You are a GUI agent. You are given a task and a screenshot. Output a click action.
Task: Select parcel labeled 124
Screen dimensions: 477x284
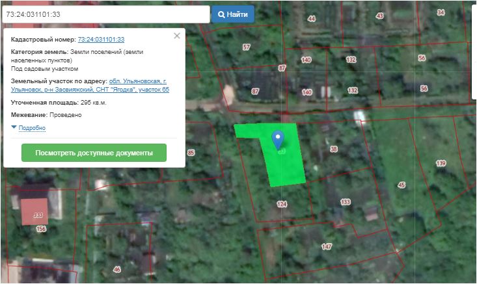point(281,204)
